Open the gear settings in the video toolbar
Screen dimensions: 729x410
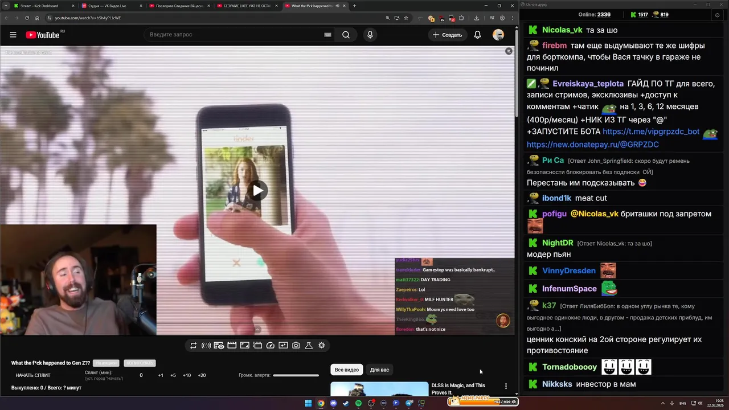click(x=322, y=345)
